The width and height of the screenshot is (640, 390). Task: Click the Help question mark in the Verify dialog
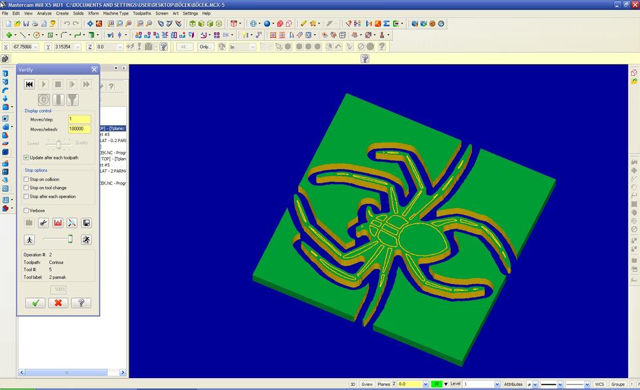[x=80, y=303]
